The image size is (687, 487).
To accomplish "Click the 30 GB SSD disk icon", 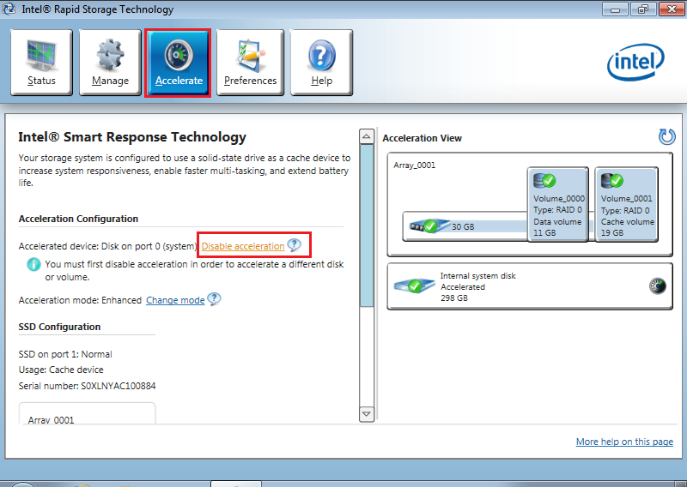I will 424,226.
